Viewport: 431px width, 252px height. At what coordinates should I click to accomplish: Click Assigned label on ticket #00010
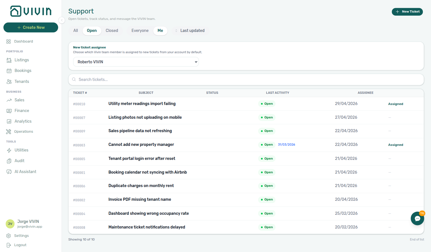(x=396, y=104)
